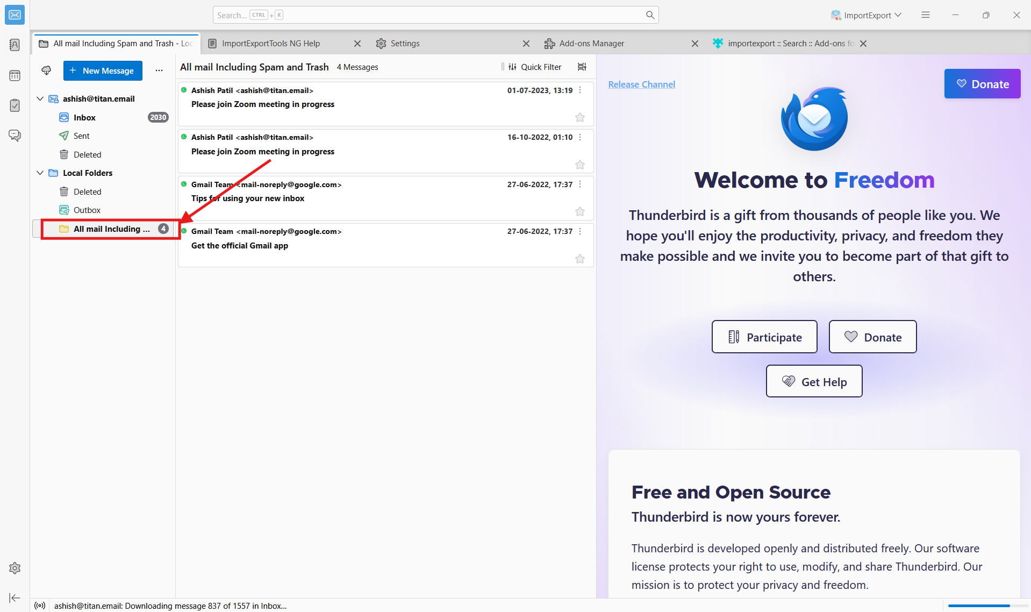Star the 'Get the official Gmail app' message
This screenshot has height=612, width=1031.
click(x=580, y=259)
